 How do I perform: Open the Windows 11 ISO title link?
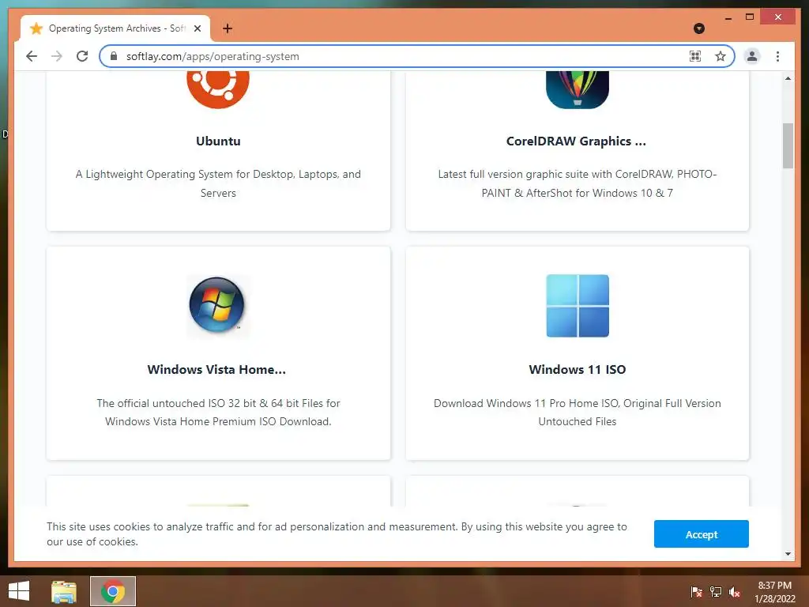[x=578, y=370]
